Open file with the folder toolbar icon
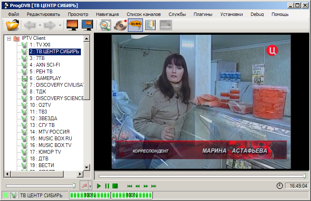This screenshot has height=201, width=311. 12,25
